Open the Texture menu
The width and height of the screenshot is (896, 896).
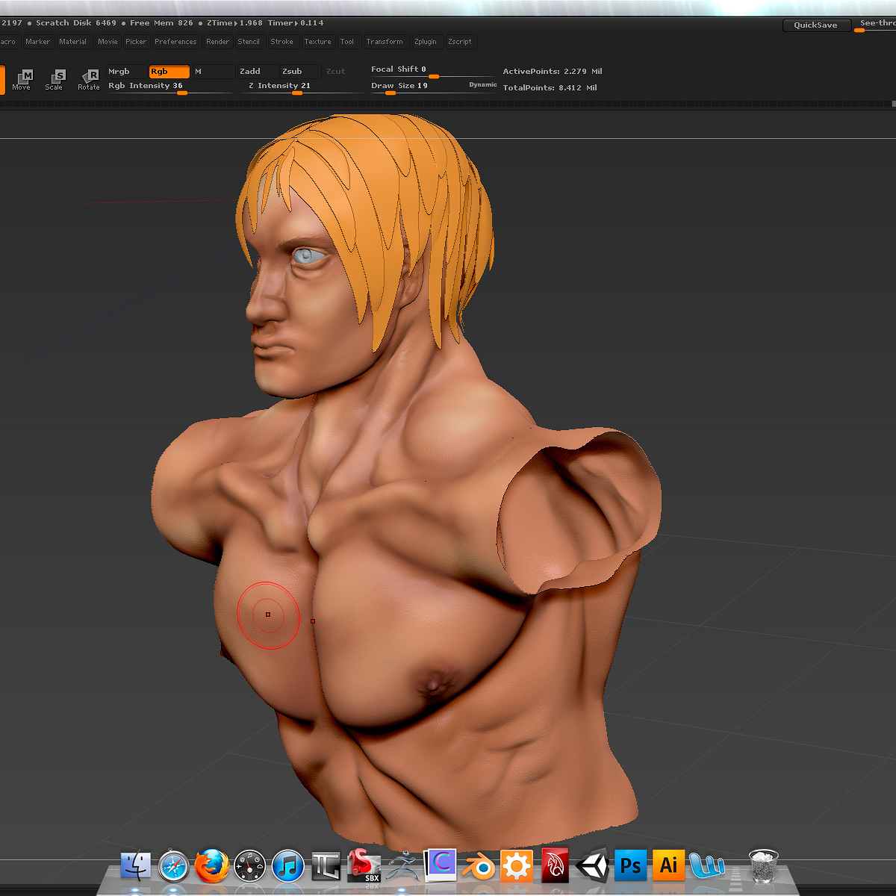coord(317,42)
